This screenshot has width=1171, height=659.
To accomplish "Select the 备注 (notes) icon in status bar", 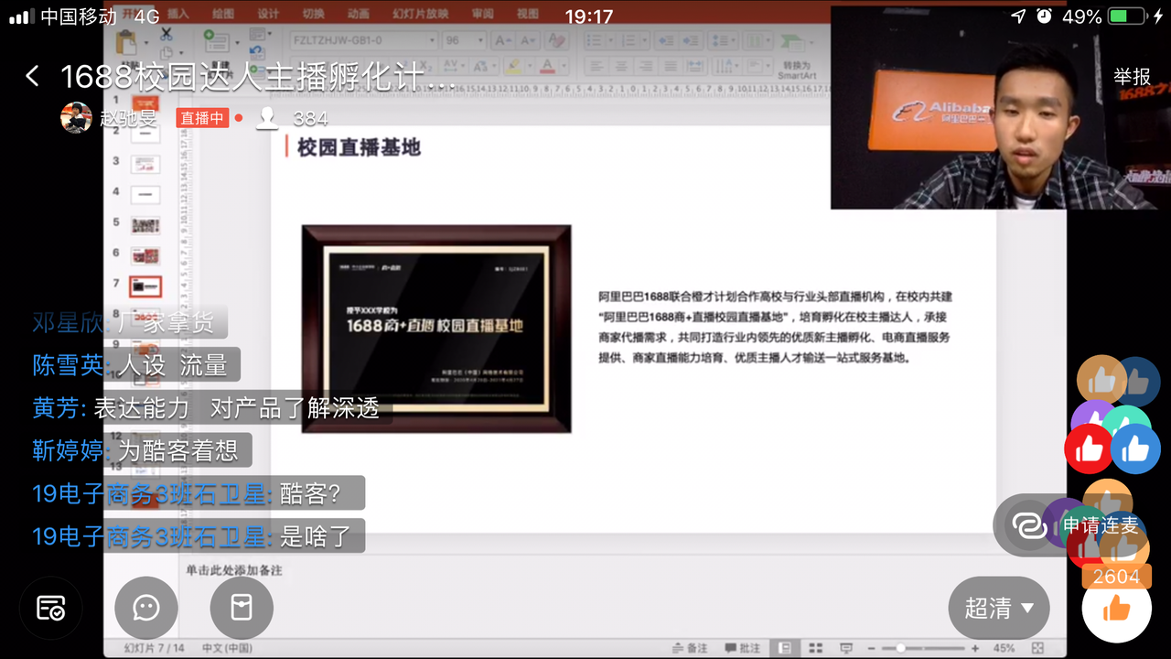I will [x=688, y=647].
